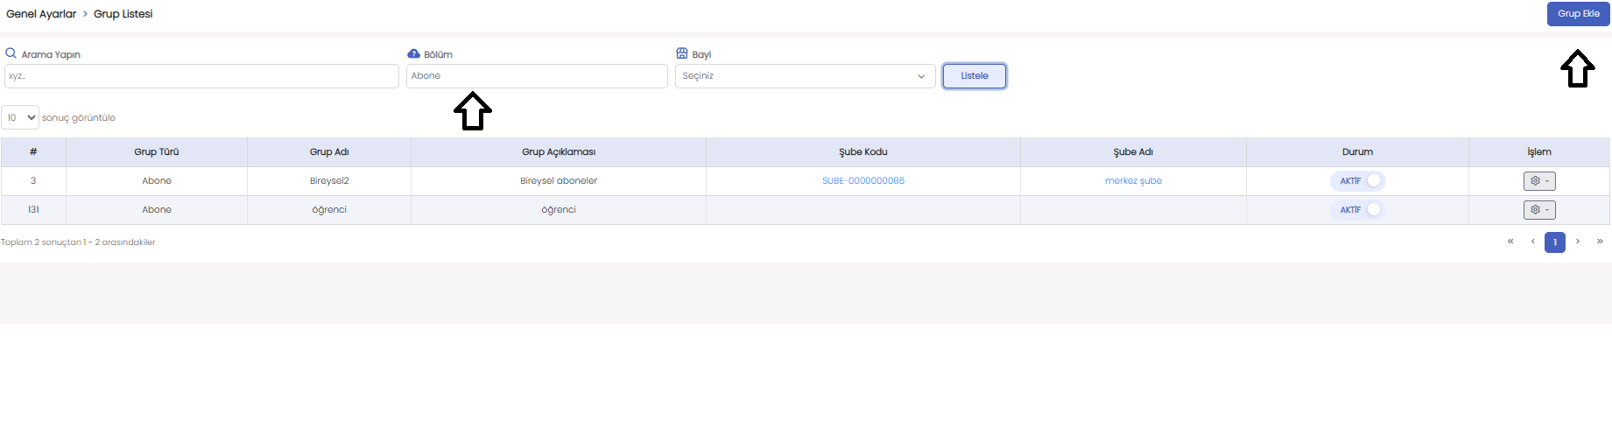Go to the last page arrow
The width and height of the screenshot is (1612, 421).
click(x=1600, y=242)
